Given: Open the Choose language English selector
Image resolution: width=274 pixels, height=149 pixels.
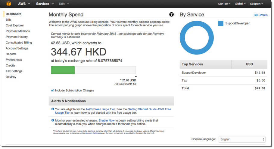Looking at the screenshot, I should (242, 139).
